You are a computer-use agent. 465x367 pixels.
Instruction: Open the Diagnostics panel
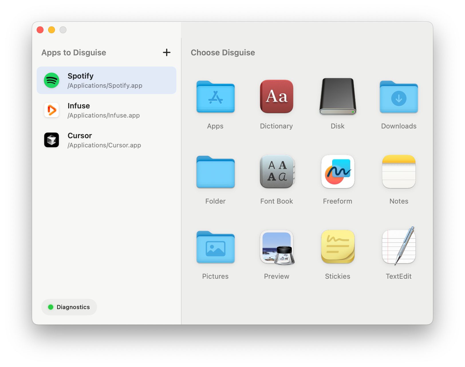tap(69, 307)
